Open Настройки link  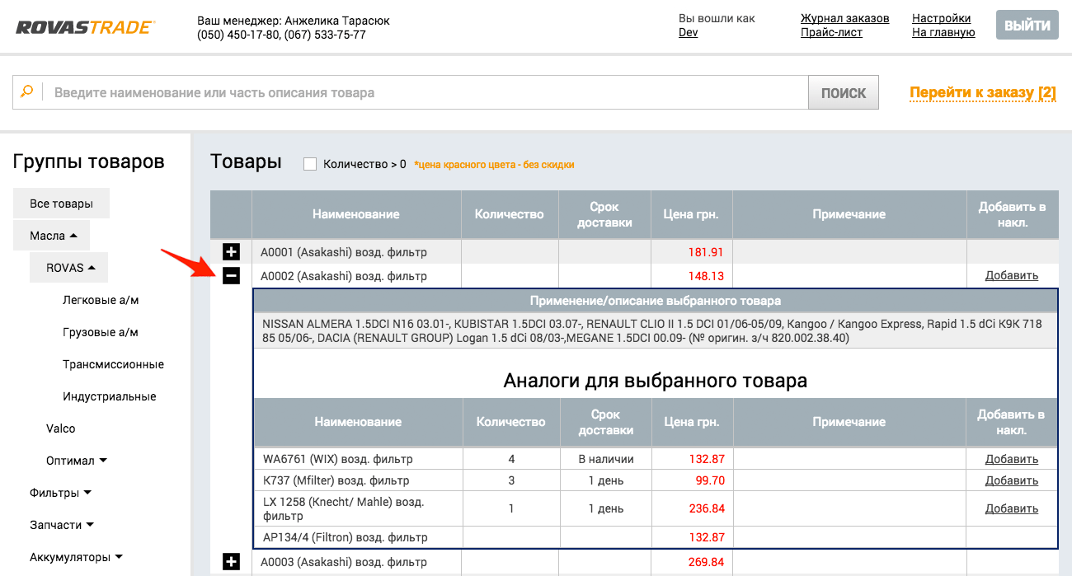(x=941, y=18)
